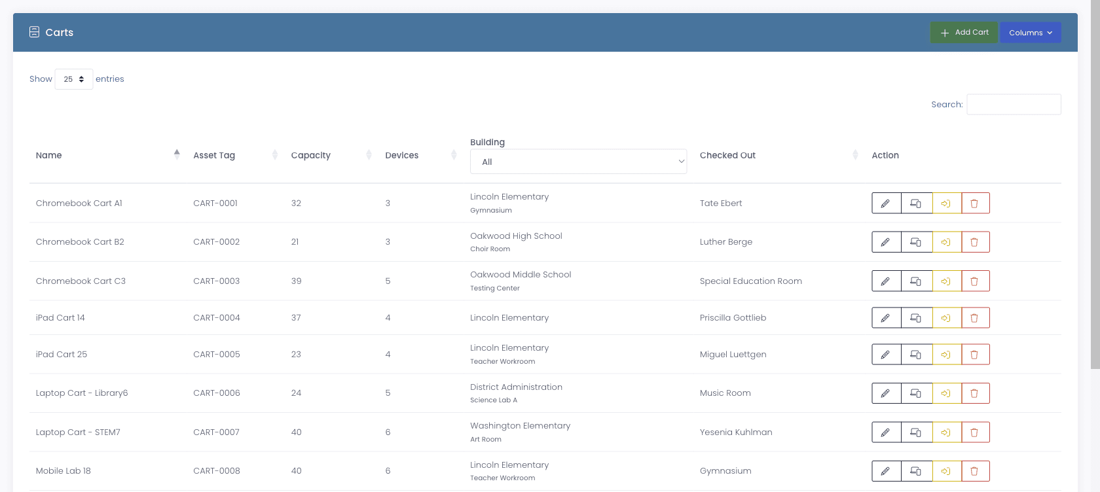The height and width of the screenshot is (492, 1100).
Task: Change the show entries count selector
Action: pos(74,79)
